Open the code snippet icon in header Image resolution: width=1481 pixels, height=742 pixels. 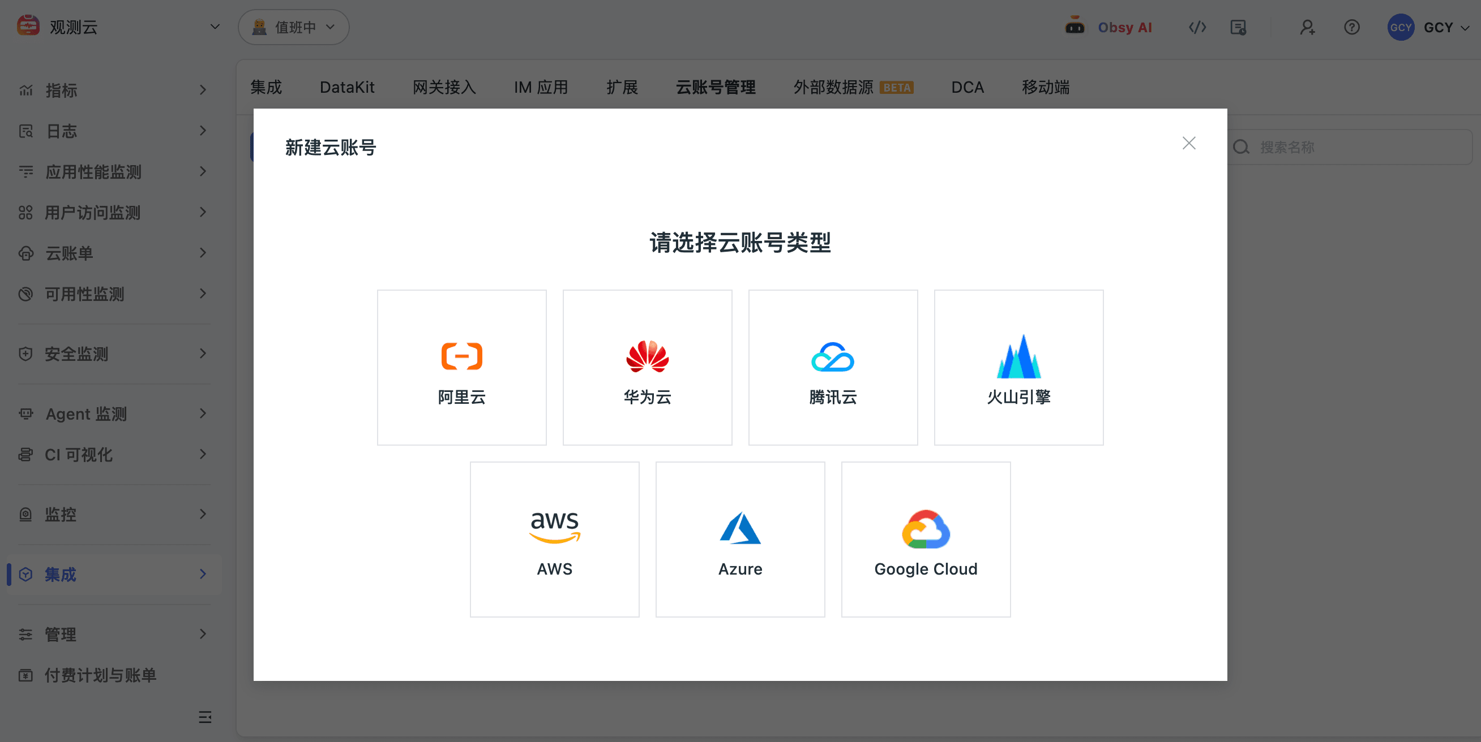coord(1197,27)
